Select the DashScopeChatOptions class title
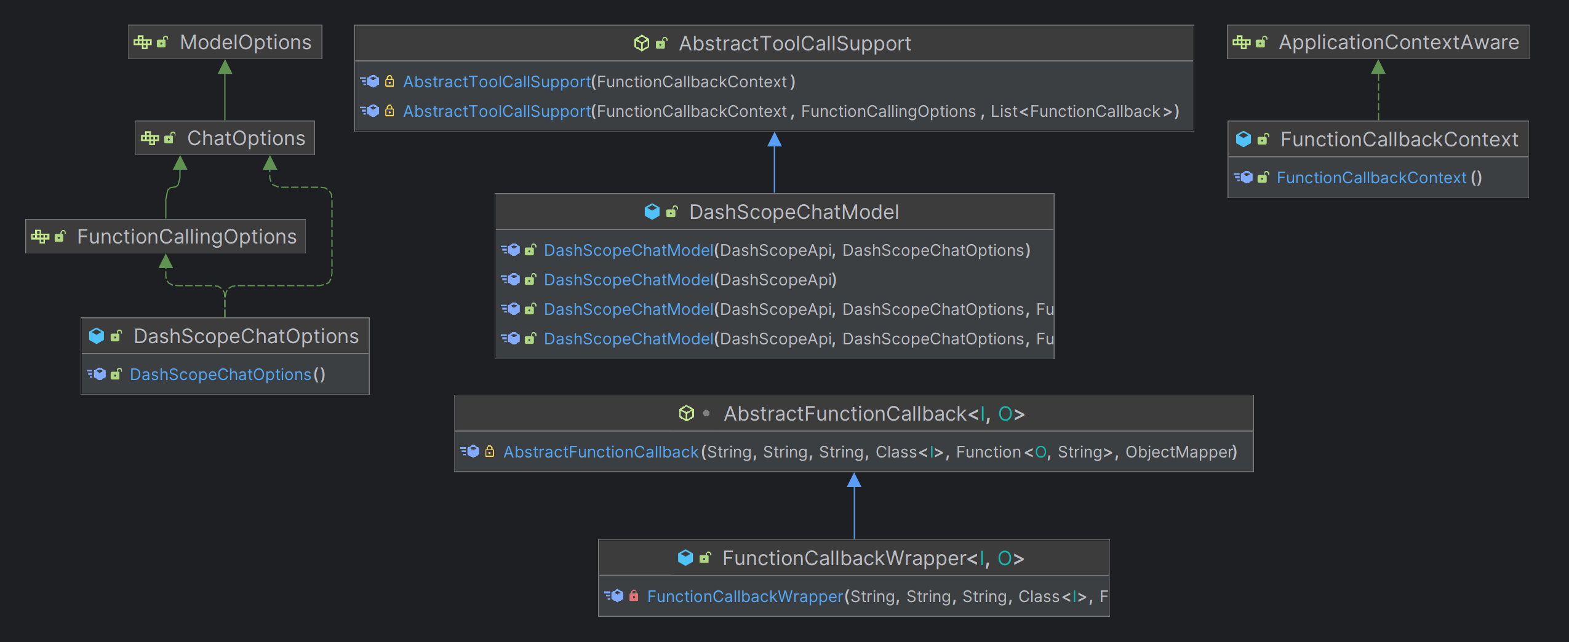1569x642 pixels. (x=246, y=336)
